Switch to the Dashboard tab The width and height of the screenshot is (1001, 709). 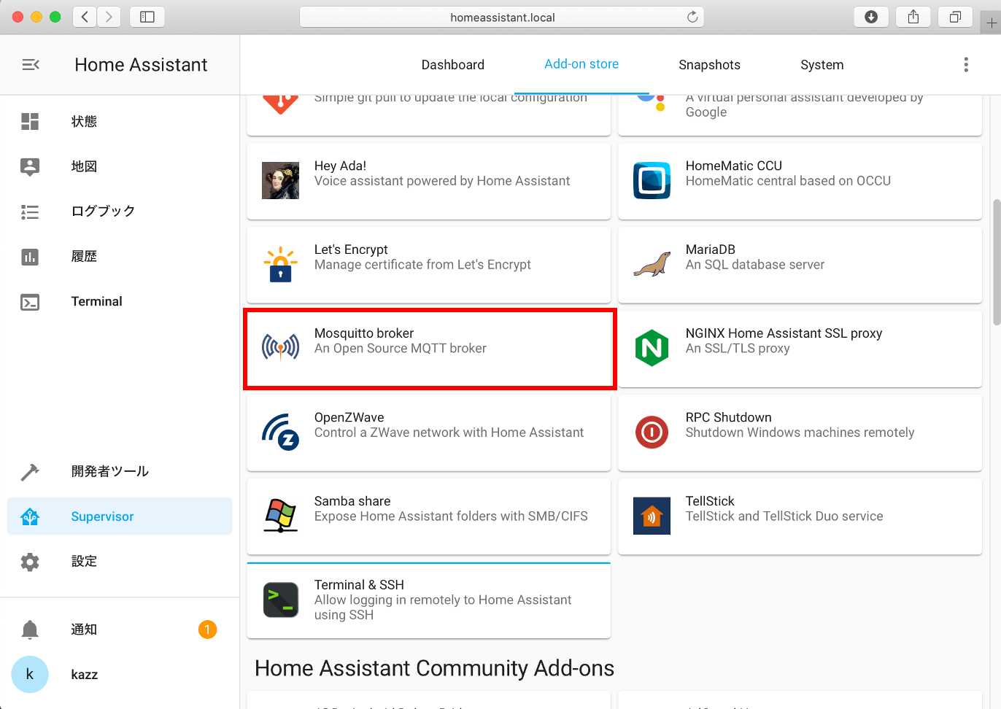(x=453, y=65)
